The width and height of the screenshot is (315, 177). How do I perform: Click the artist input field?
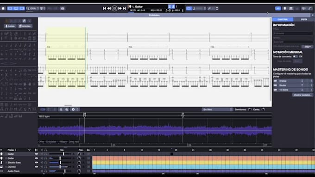click(x=293, y=42)
